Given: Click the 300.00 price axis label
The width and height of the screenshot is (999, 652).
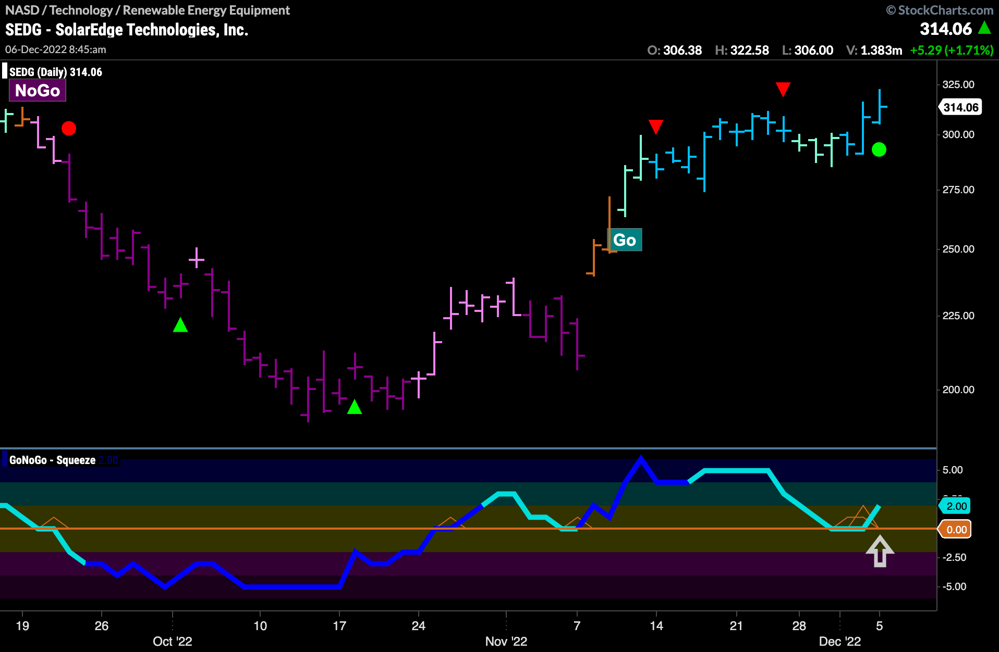Looking at the screenshot, I should 958,134.
